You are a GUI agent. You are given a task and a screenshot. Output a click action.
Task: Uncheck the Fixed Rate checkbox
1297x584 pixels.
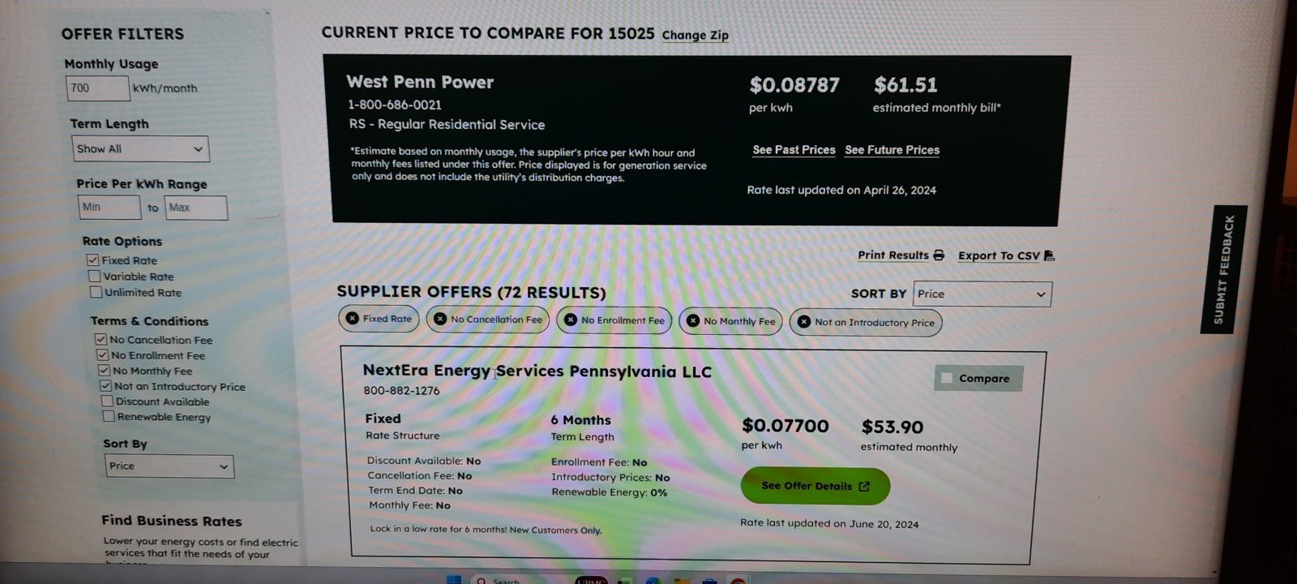tap(93, 260)
